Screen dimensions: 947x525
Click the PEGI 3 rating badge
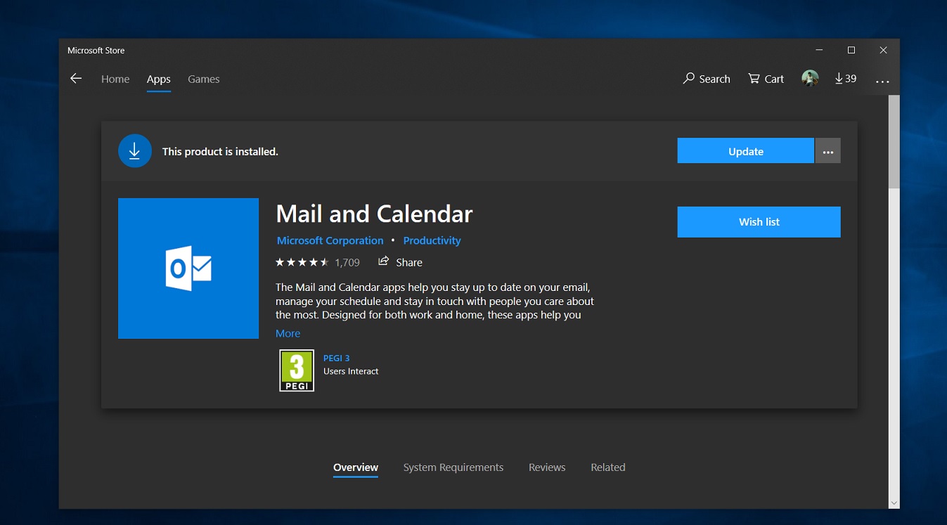click(296, 370)
